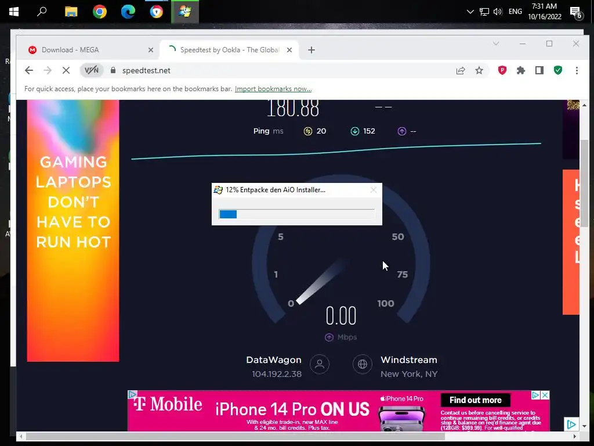Toggle the browser side panel
Viewport: 594px width, 446px height.
click(539, 70)
